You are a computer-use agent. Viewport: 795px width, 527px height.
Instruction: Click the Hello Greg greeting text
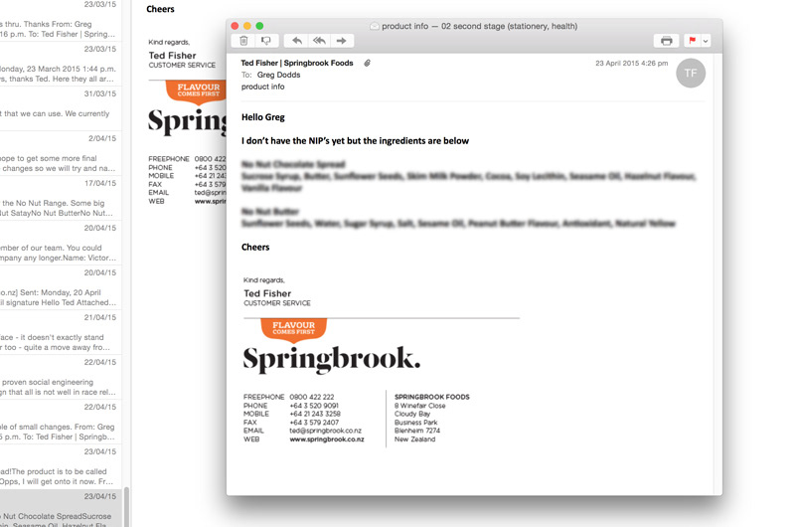point(263,117)
